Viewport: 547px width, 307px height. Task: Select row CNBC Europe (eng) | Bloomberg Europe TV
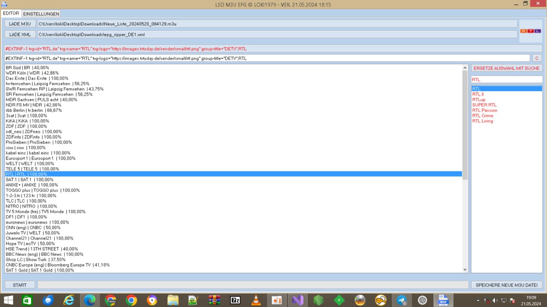[x=233, y=265]
